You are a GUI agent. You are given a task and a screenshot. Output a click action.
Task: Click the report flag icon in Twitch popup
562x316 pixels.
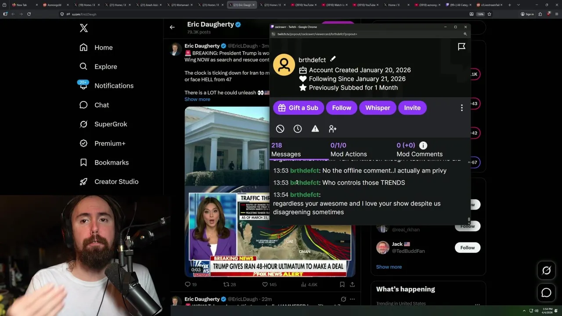(x=461, y=47)
